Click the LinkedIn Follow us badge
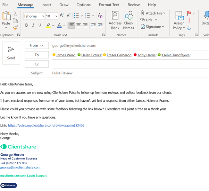The height and width of the screenshot is (191, 209). pos(9,185)
